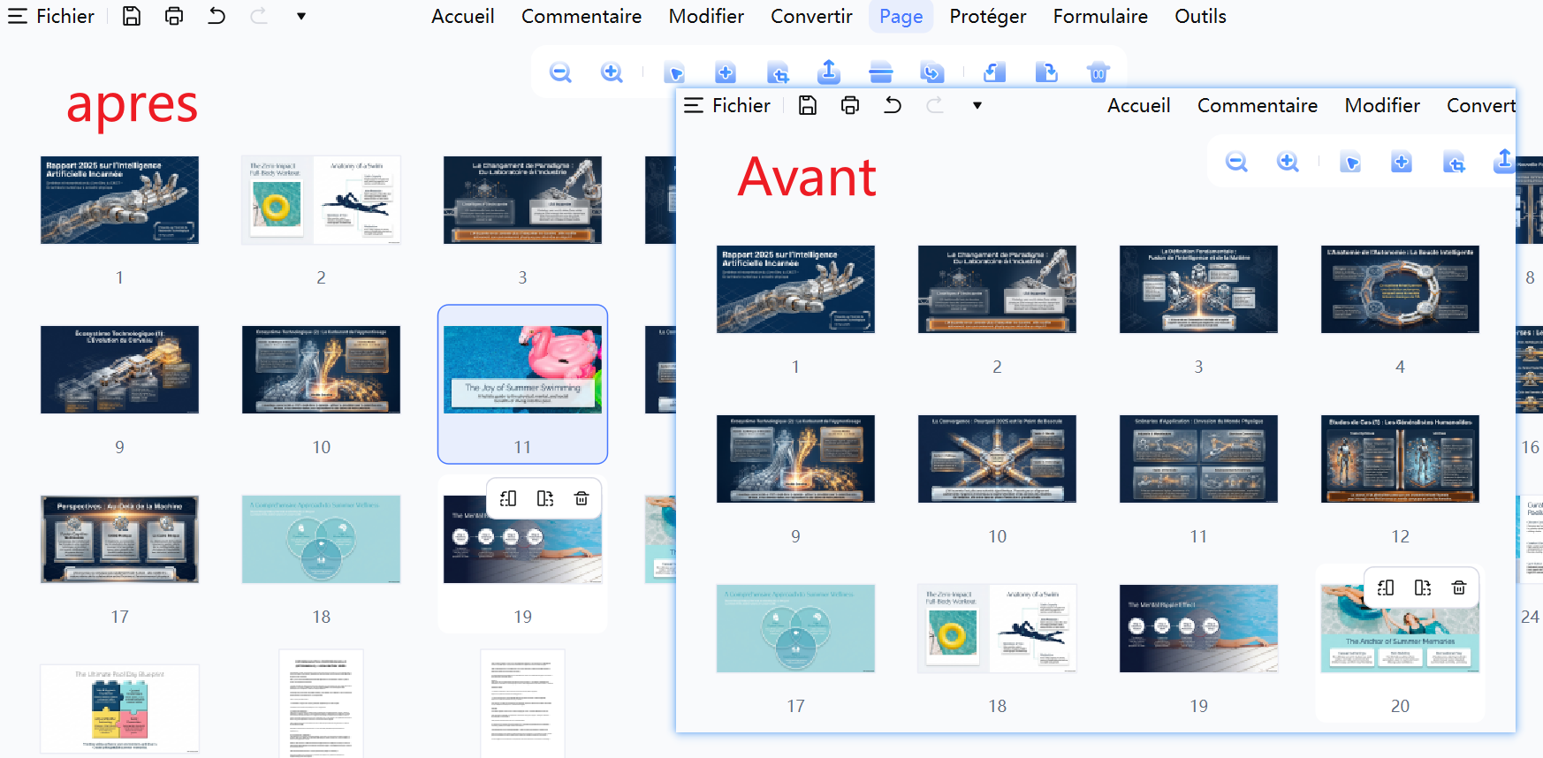1543x758 pixels.
Task: Select the Page tab in apres window
Action: coord(901,16)
